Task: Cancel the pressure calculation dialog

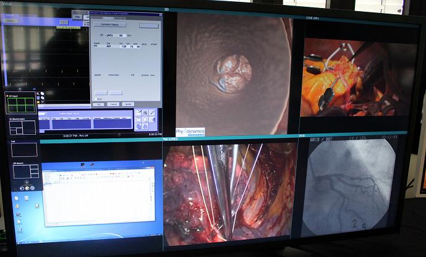Action: click(x=113, y=104)
